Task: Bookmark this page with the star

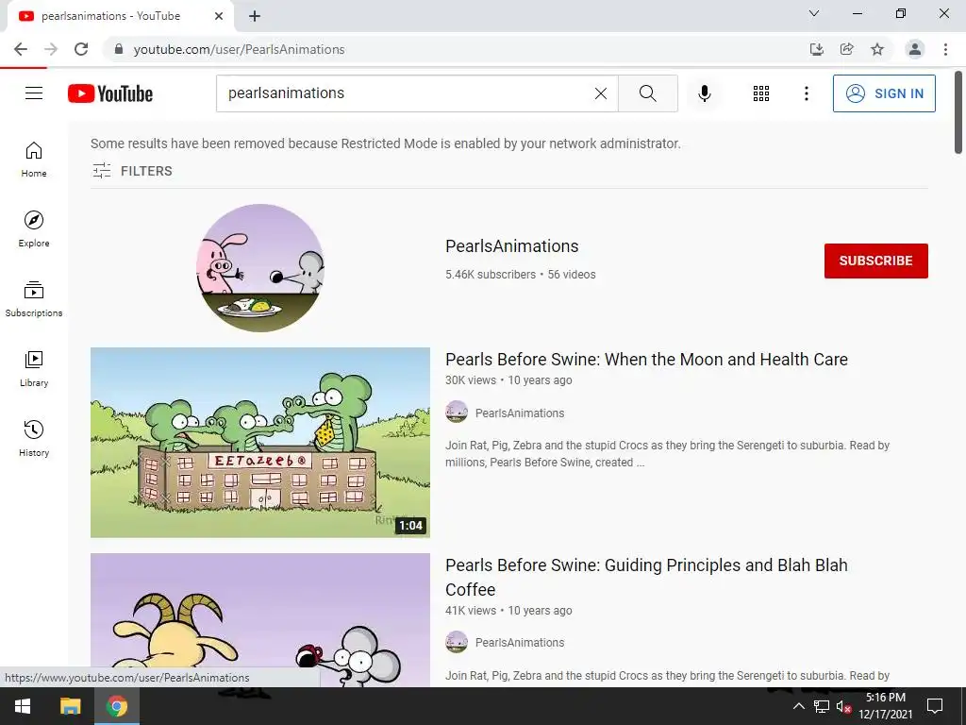Action: point(877,49)
